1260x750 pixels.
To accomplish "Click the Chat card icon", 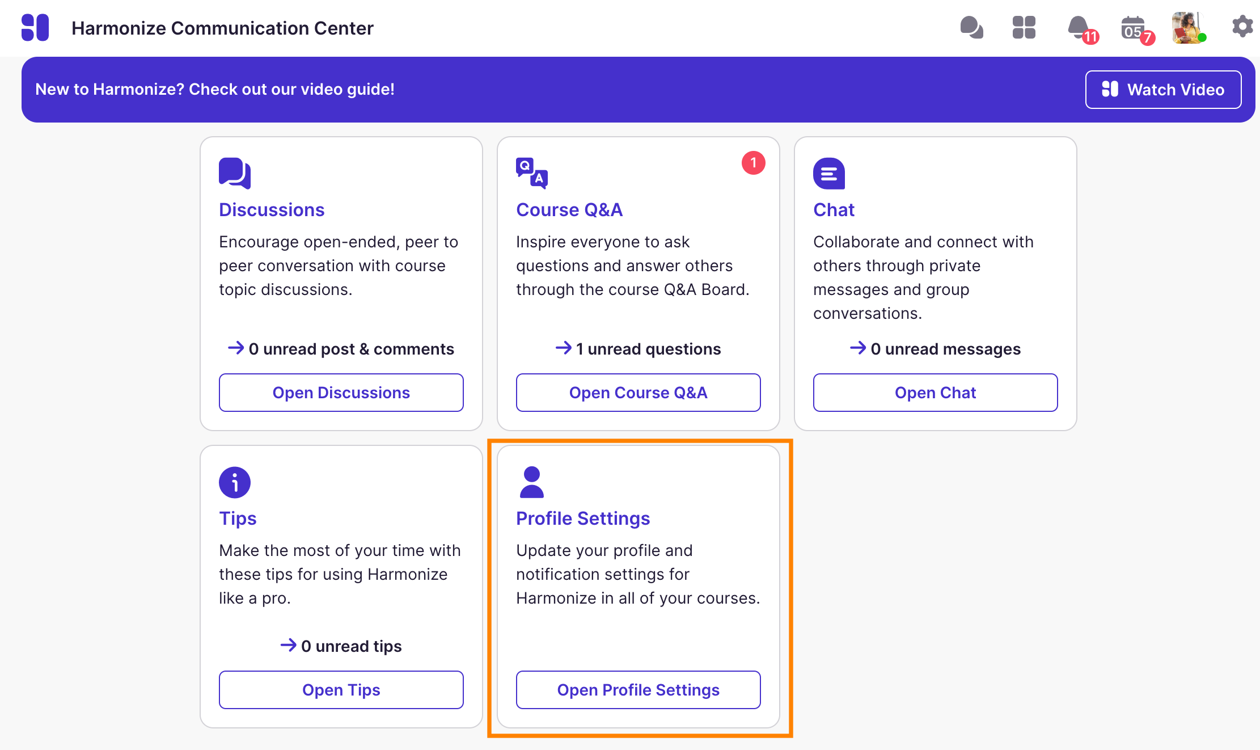I will click(828, 173).
